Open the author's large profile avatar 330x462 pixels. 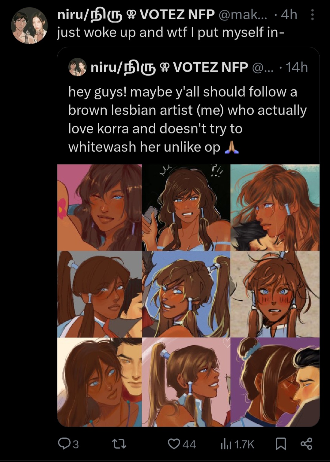pos(30,26)
